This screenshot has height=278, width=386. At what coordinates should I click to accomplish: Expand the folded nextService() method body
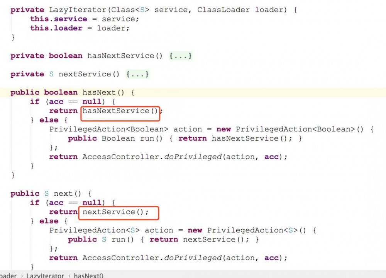137,74
